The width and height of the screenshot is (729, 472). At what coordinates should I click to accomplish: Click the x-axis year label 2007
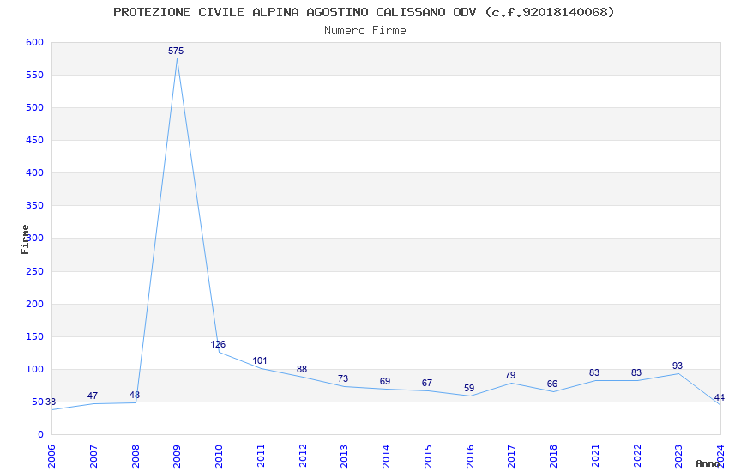[x=93, y=456]
